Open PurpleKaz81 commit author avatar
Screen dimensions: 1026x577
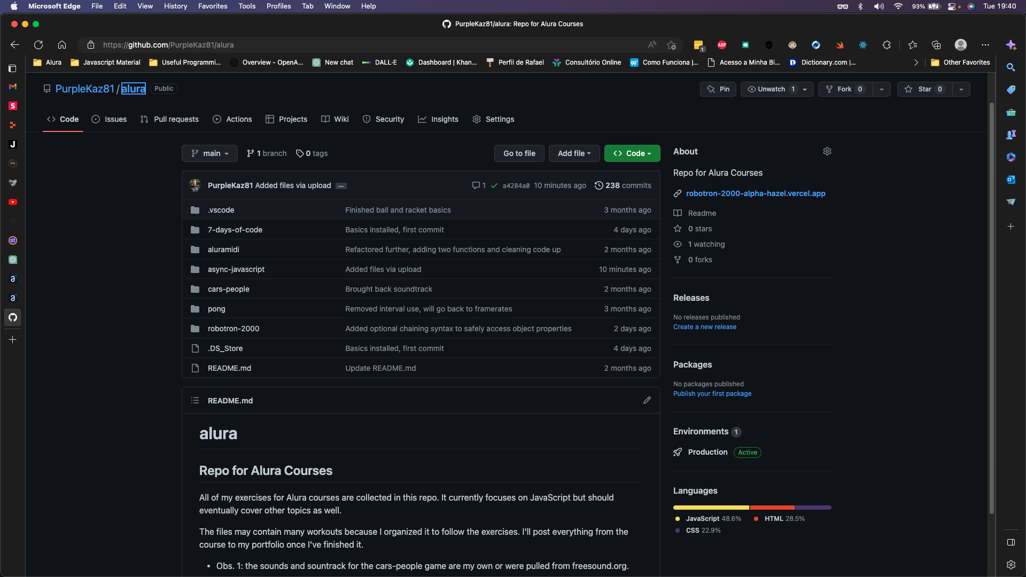click(x=195, y=185)
